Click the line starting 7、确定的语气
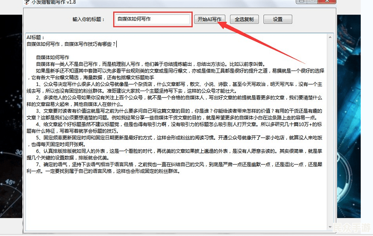Screen dimensions: 373x236 [x=174, y=167]
